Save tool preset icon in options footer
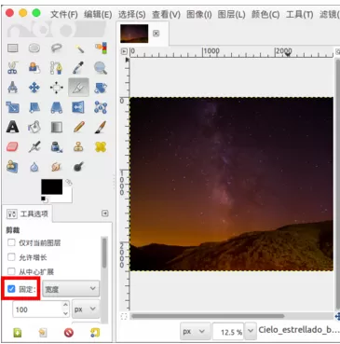Image resolution: width=340 pixels, height=344 pixels. coord(18,333)
